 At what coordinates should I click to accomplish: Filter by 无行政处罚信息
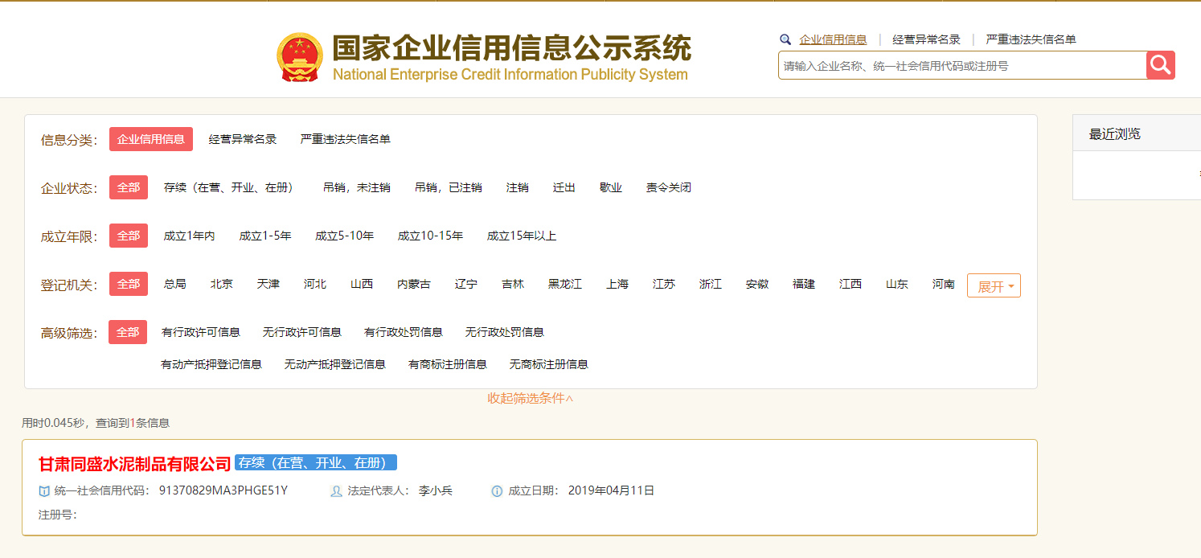tap(505, 332)
